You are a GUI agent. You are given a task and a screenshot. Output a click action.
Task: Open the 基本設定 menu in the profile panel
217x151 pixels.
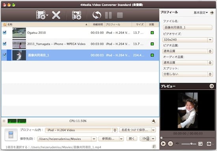201,13
